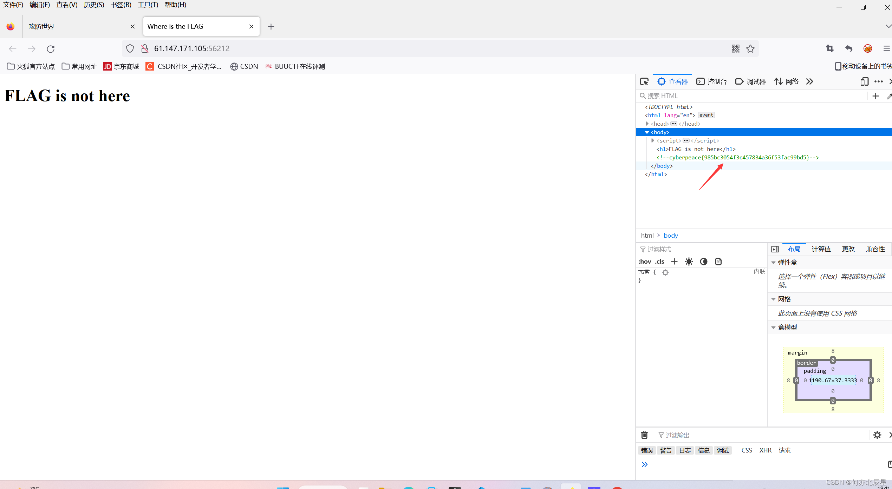The image size is (892, 489).
Task: Click the plus icon to create new node
Action: click(875, 96)
